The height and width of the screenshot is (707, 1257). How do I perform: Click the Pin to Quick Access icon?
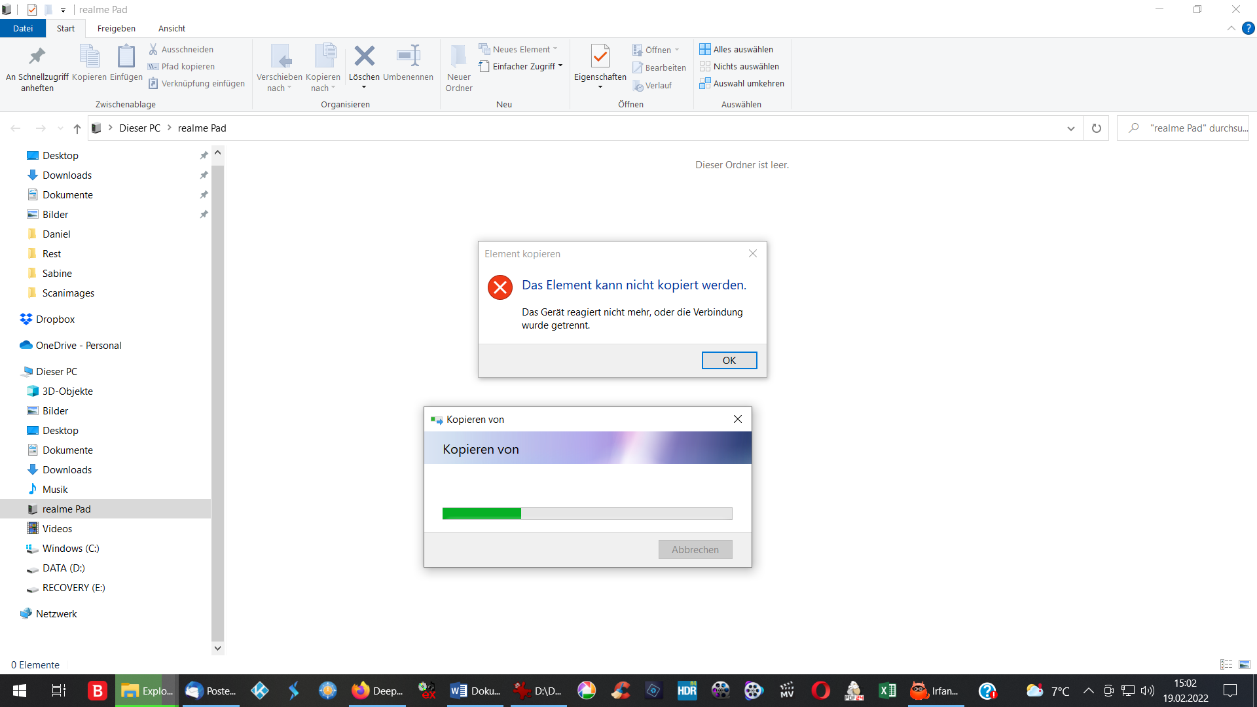37,56
